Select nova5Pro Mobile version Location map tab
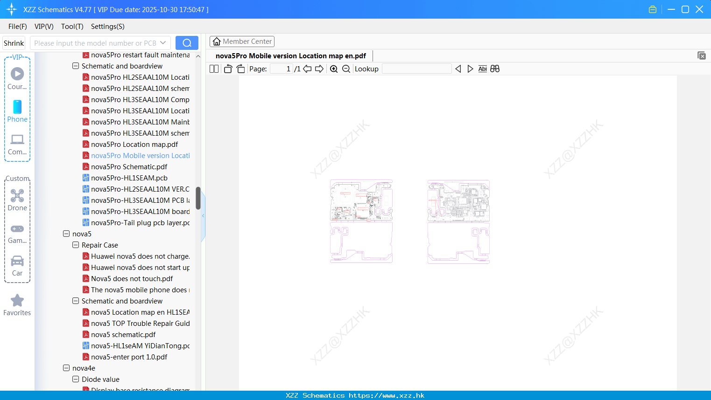The image size is (711, 400). [290, 55]
